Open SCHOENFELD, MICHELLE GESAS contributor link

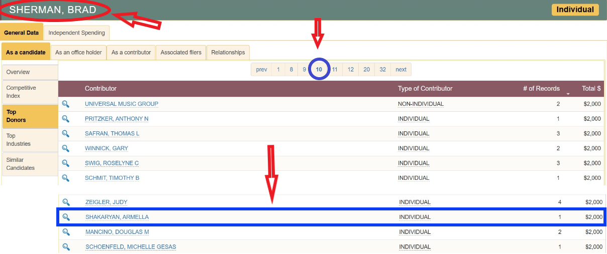[131, 247]
